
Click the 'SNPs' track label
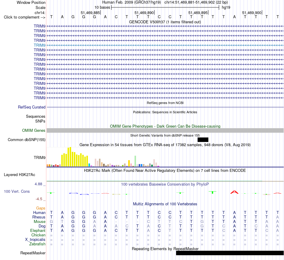[40, 121]
